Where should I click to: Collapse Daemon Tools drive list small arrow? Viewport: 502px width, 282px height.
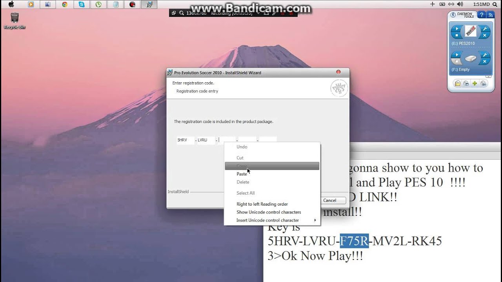tap(488, 76)
